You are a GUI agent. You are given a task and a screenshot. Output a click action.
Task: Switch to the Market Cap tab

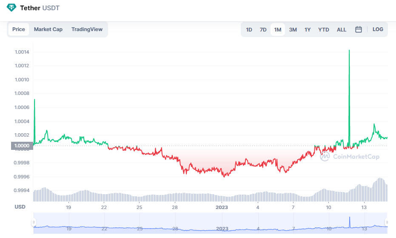(x=48, y=29)
